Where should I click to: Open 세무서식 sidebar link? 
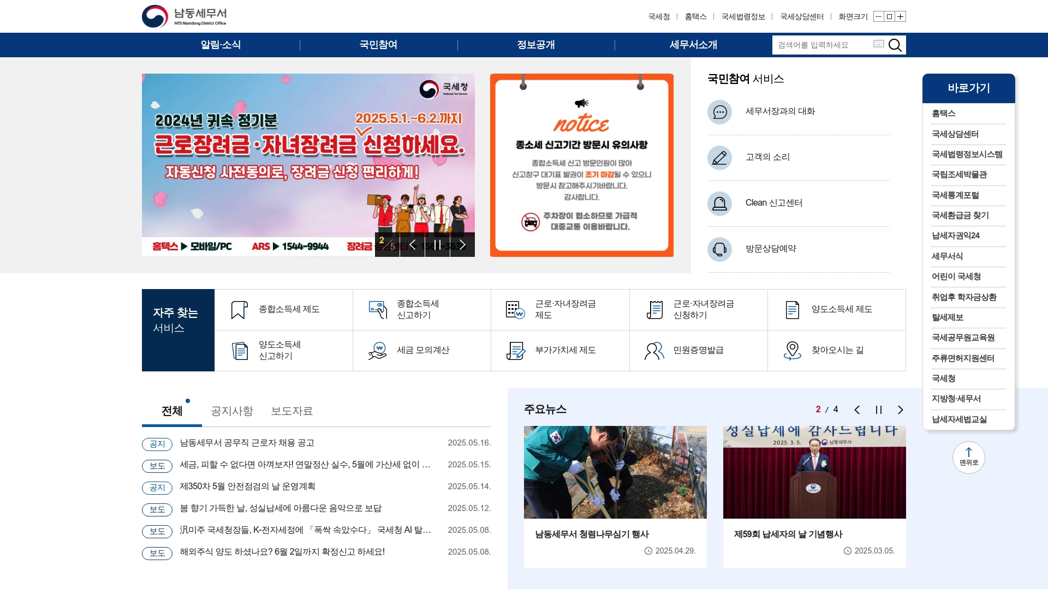point(947,256)
